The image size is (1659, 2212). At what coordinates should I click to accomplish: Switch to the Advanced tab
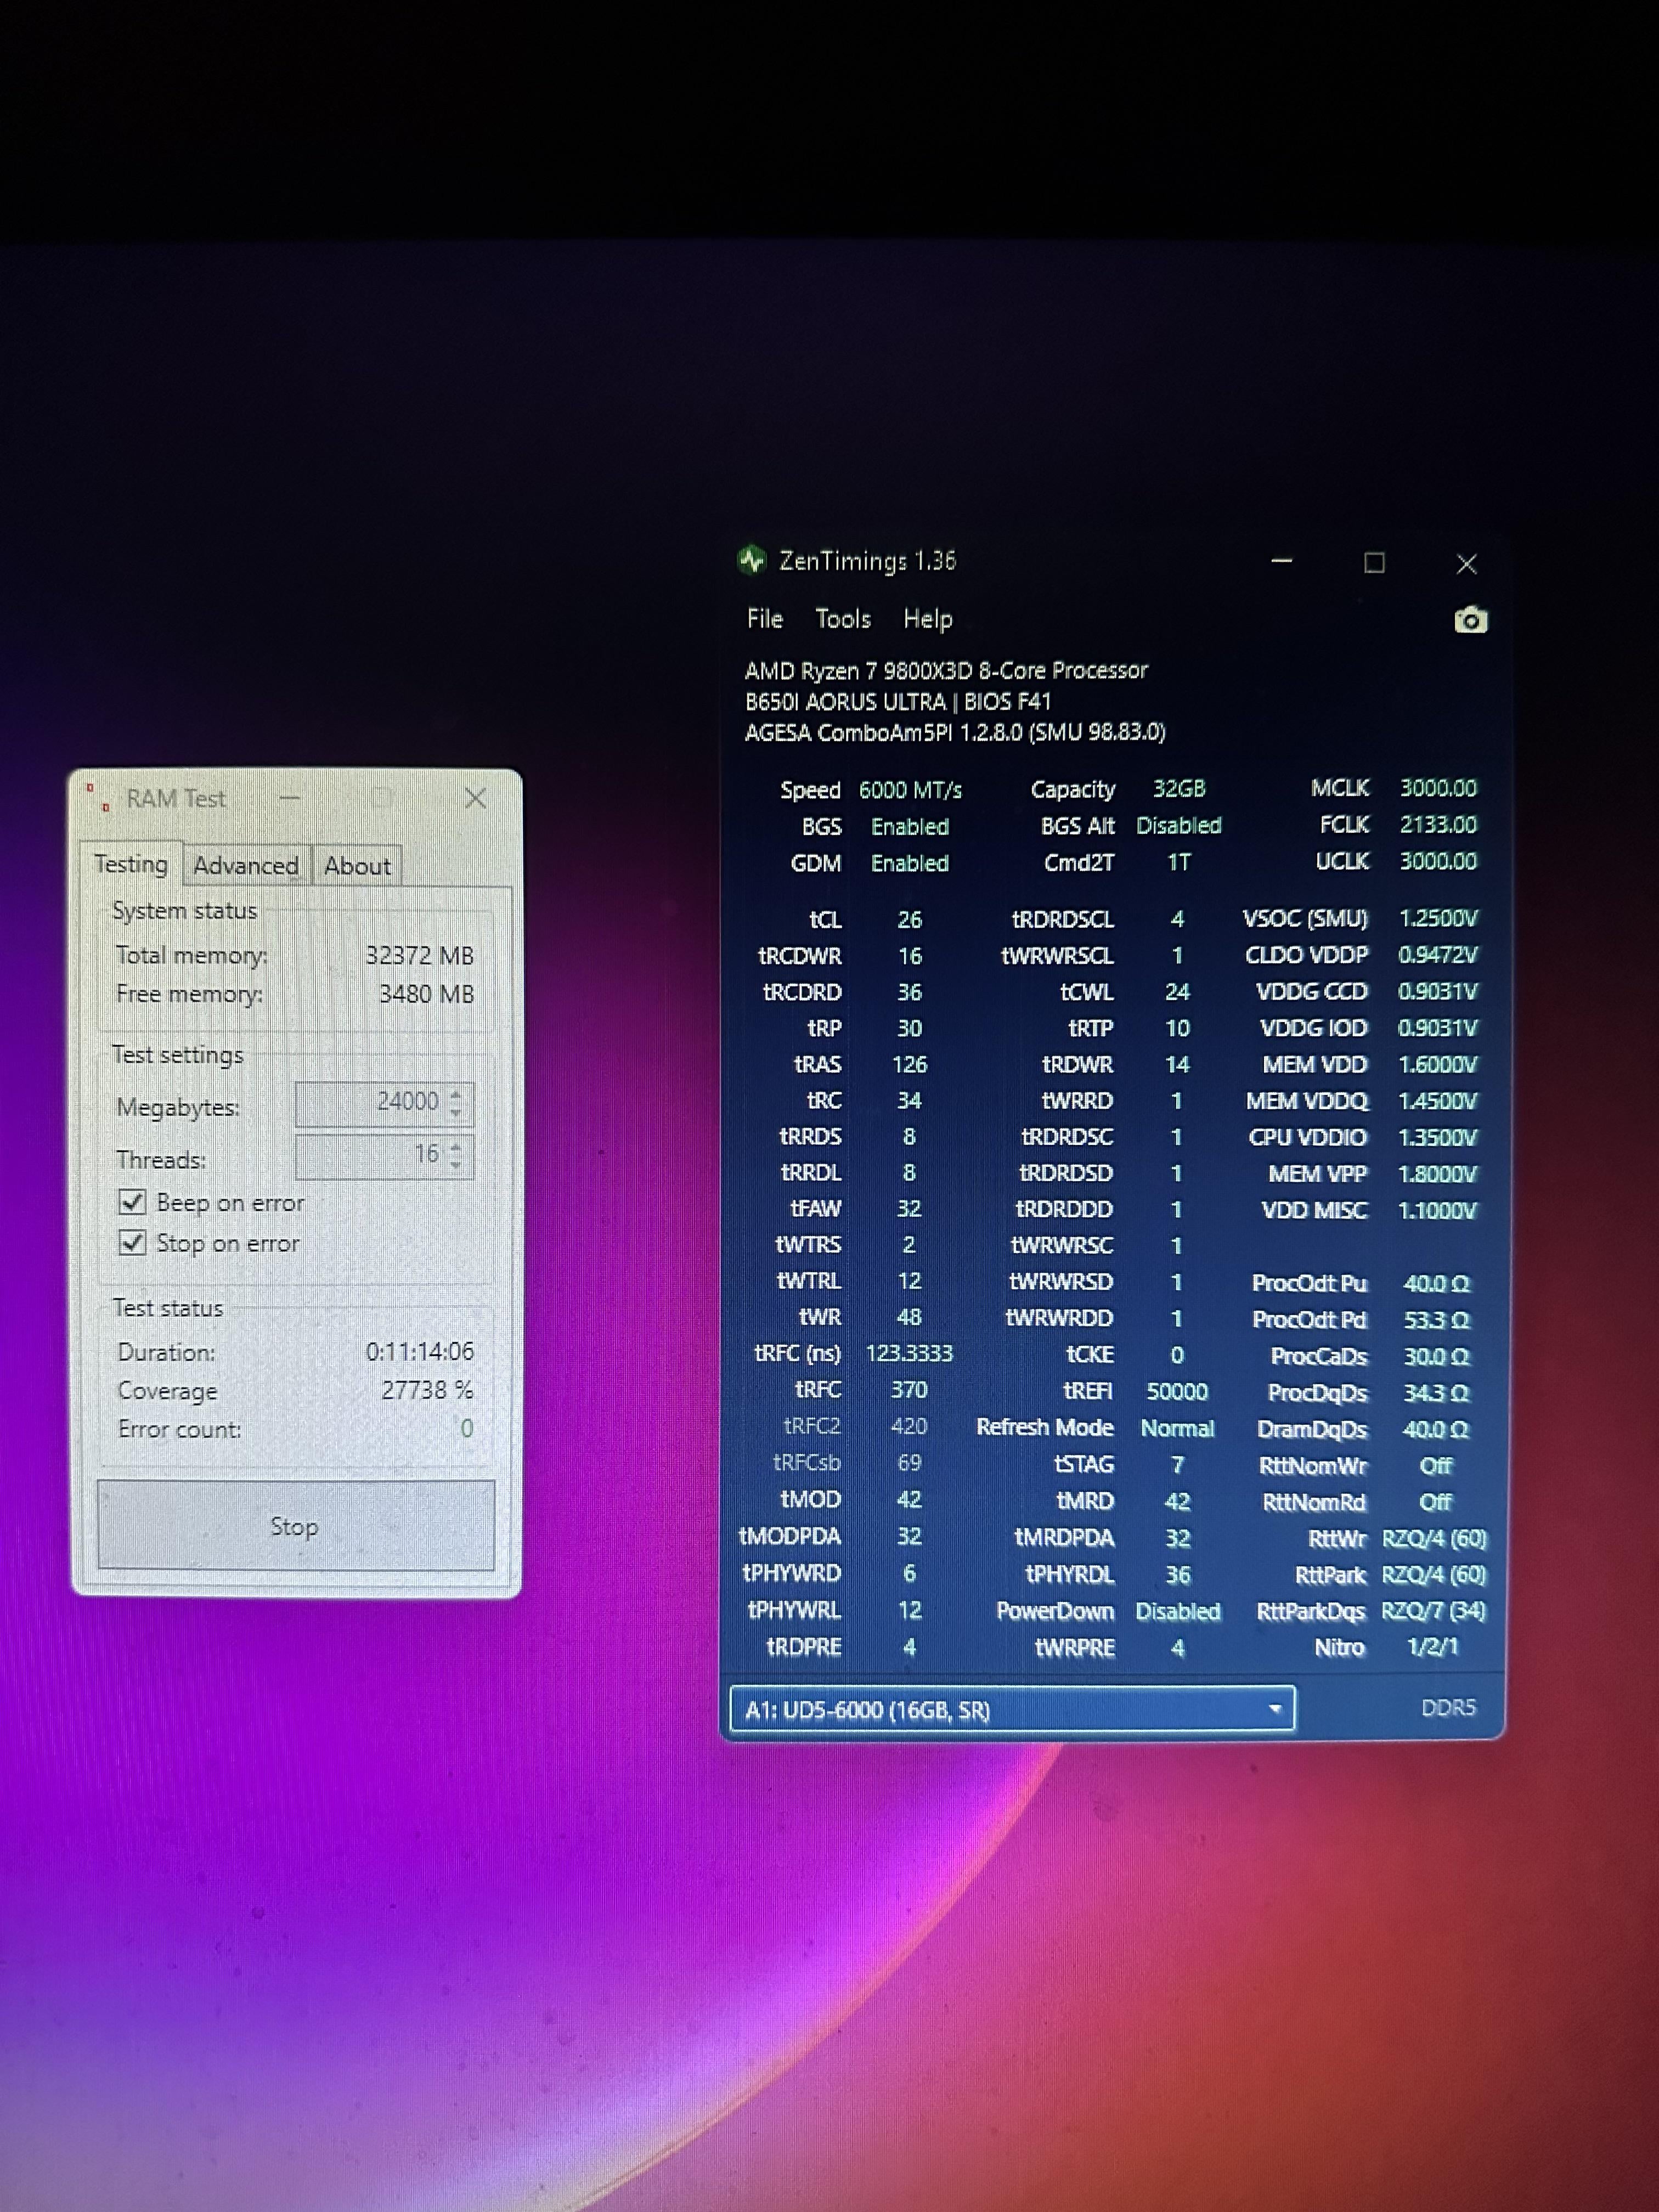pyautogui.click(x=245, y=865)
